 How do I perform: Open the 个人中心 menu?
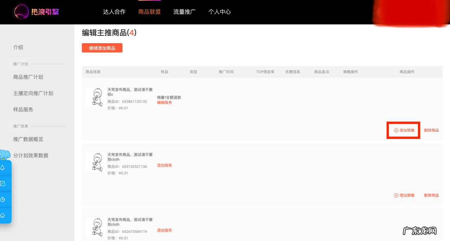[220, 12]
